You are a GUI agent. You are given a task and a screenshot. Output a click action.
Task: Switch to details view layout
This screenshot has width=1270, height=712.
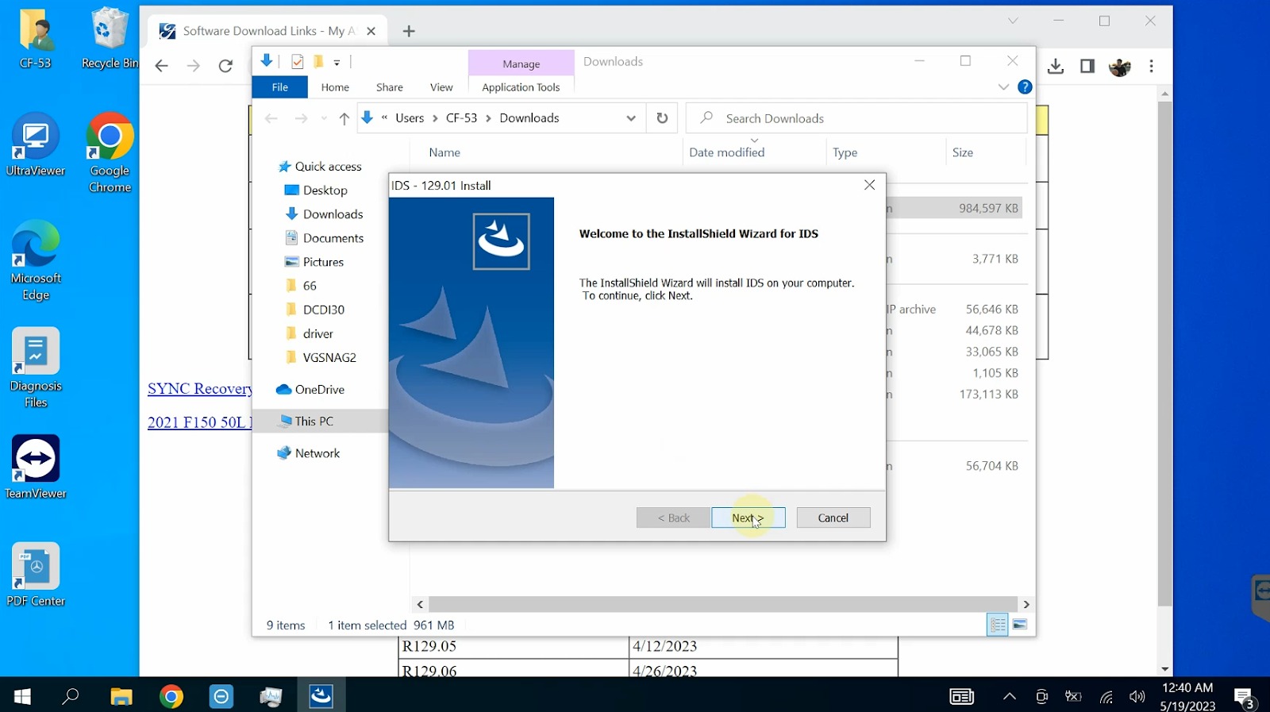coord(997,625)
